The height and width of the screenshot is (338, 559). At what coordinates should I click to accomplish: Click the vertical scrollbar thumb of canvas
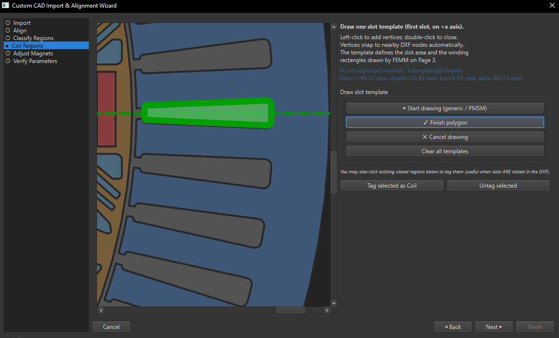coord(333,172)
